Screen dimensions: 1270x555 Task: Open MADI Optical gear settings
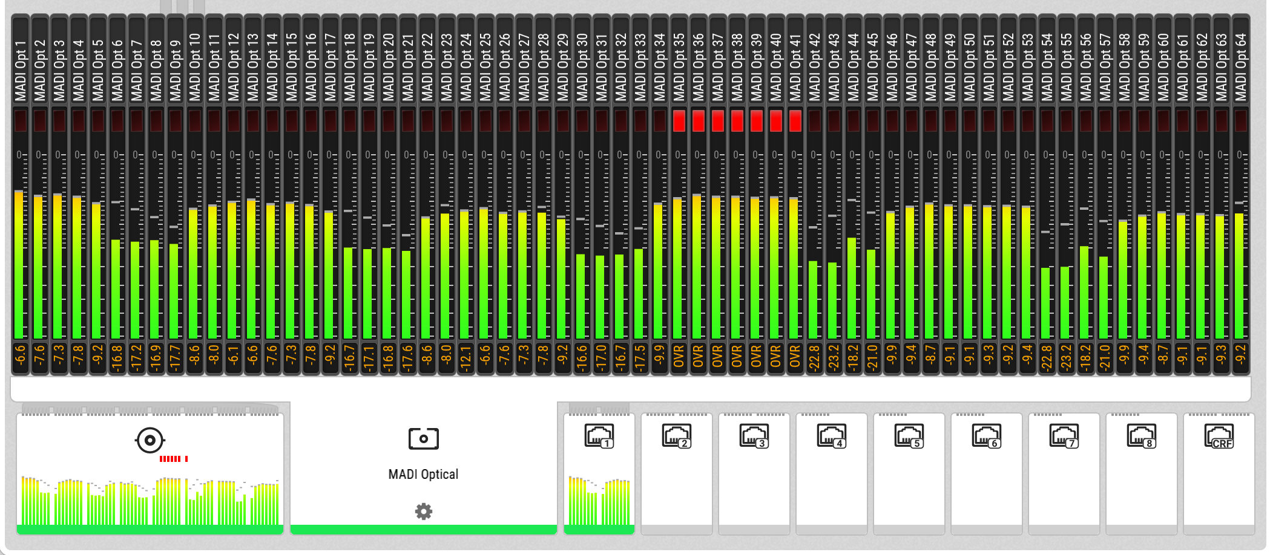[x=423, y=511]
